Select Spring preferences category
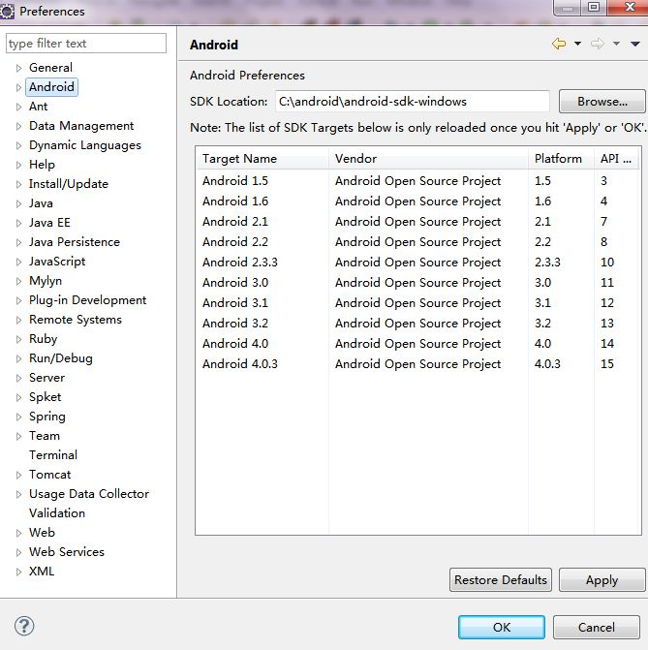Screen dimensions: 648x650 (x=46, y=417)
